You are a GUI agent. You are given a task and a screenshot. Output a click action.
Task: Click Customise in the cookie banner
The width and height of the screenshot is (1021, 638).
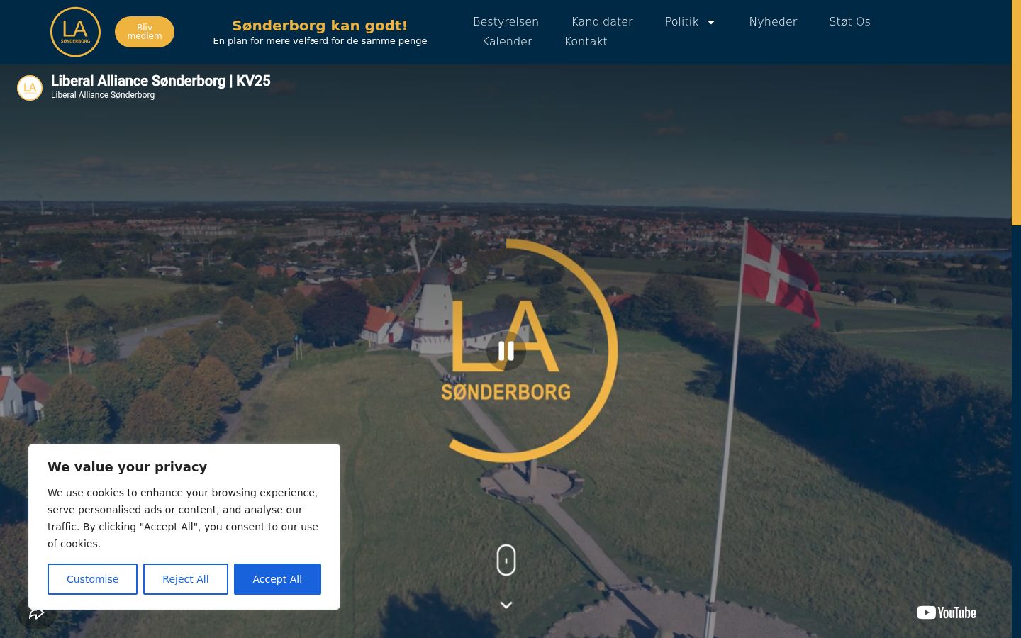click(x=92, y=579)
